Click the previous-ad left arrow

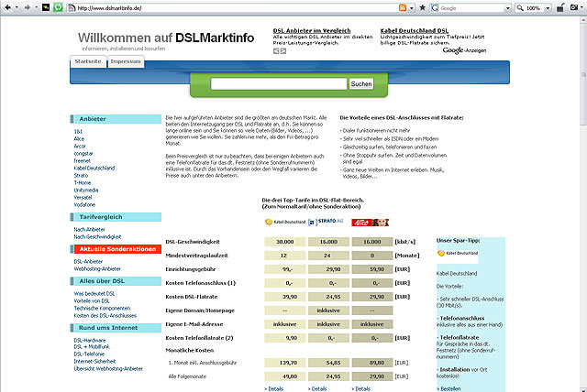tap(276, 50)
